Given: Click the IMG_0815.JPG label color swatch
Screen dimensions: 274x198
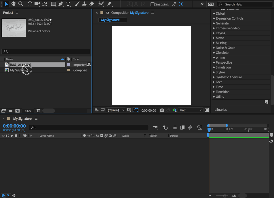Looking at the screenshot, I should tap(68, 65).
